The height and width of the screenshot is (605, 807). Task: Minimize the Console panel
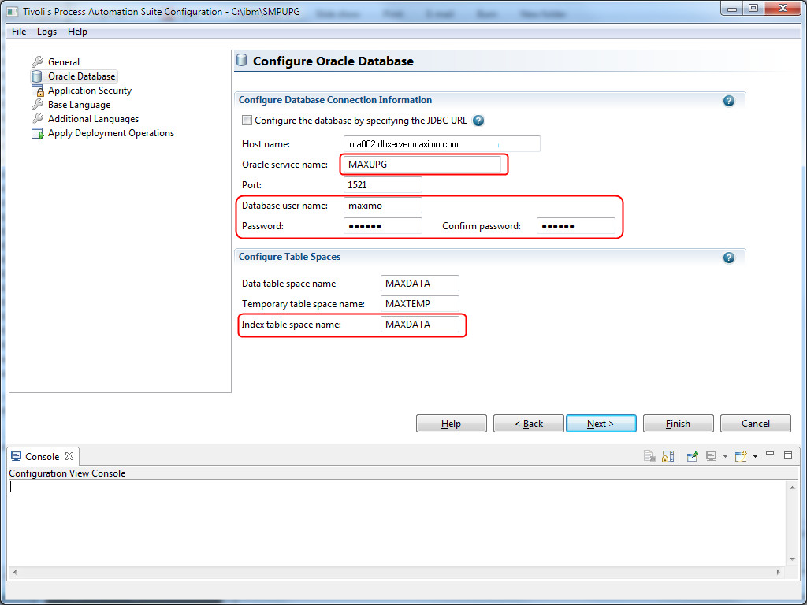[770, 454]
